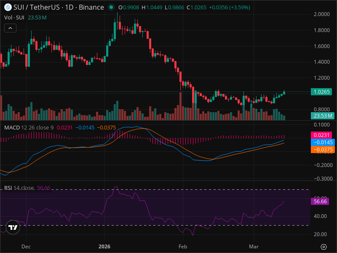This screenshot has width=337, height=253.
Task: Click the MACD line value tag −0.0145
Action: click(323, 142)
